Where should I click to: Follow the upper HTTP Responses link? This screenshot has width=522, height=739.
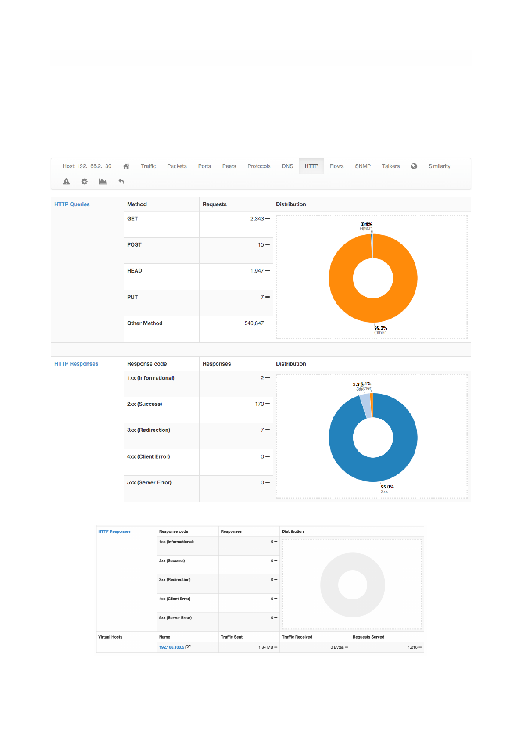pyautogui.click(x=76, y=364)
